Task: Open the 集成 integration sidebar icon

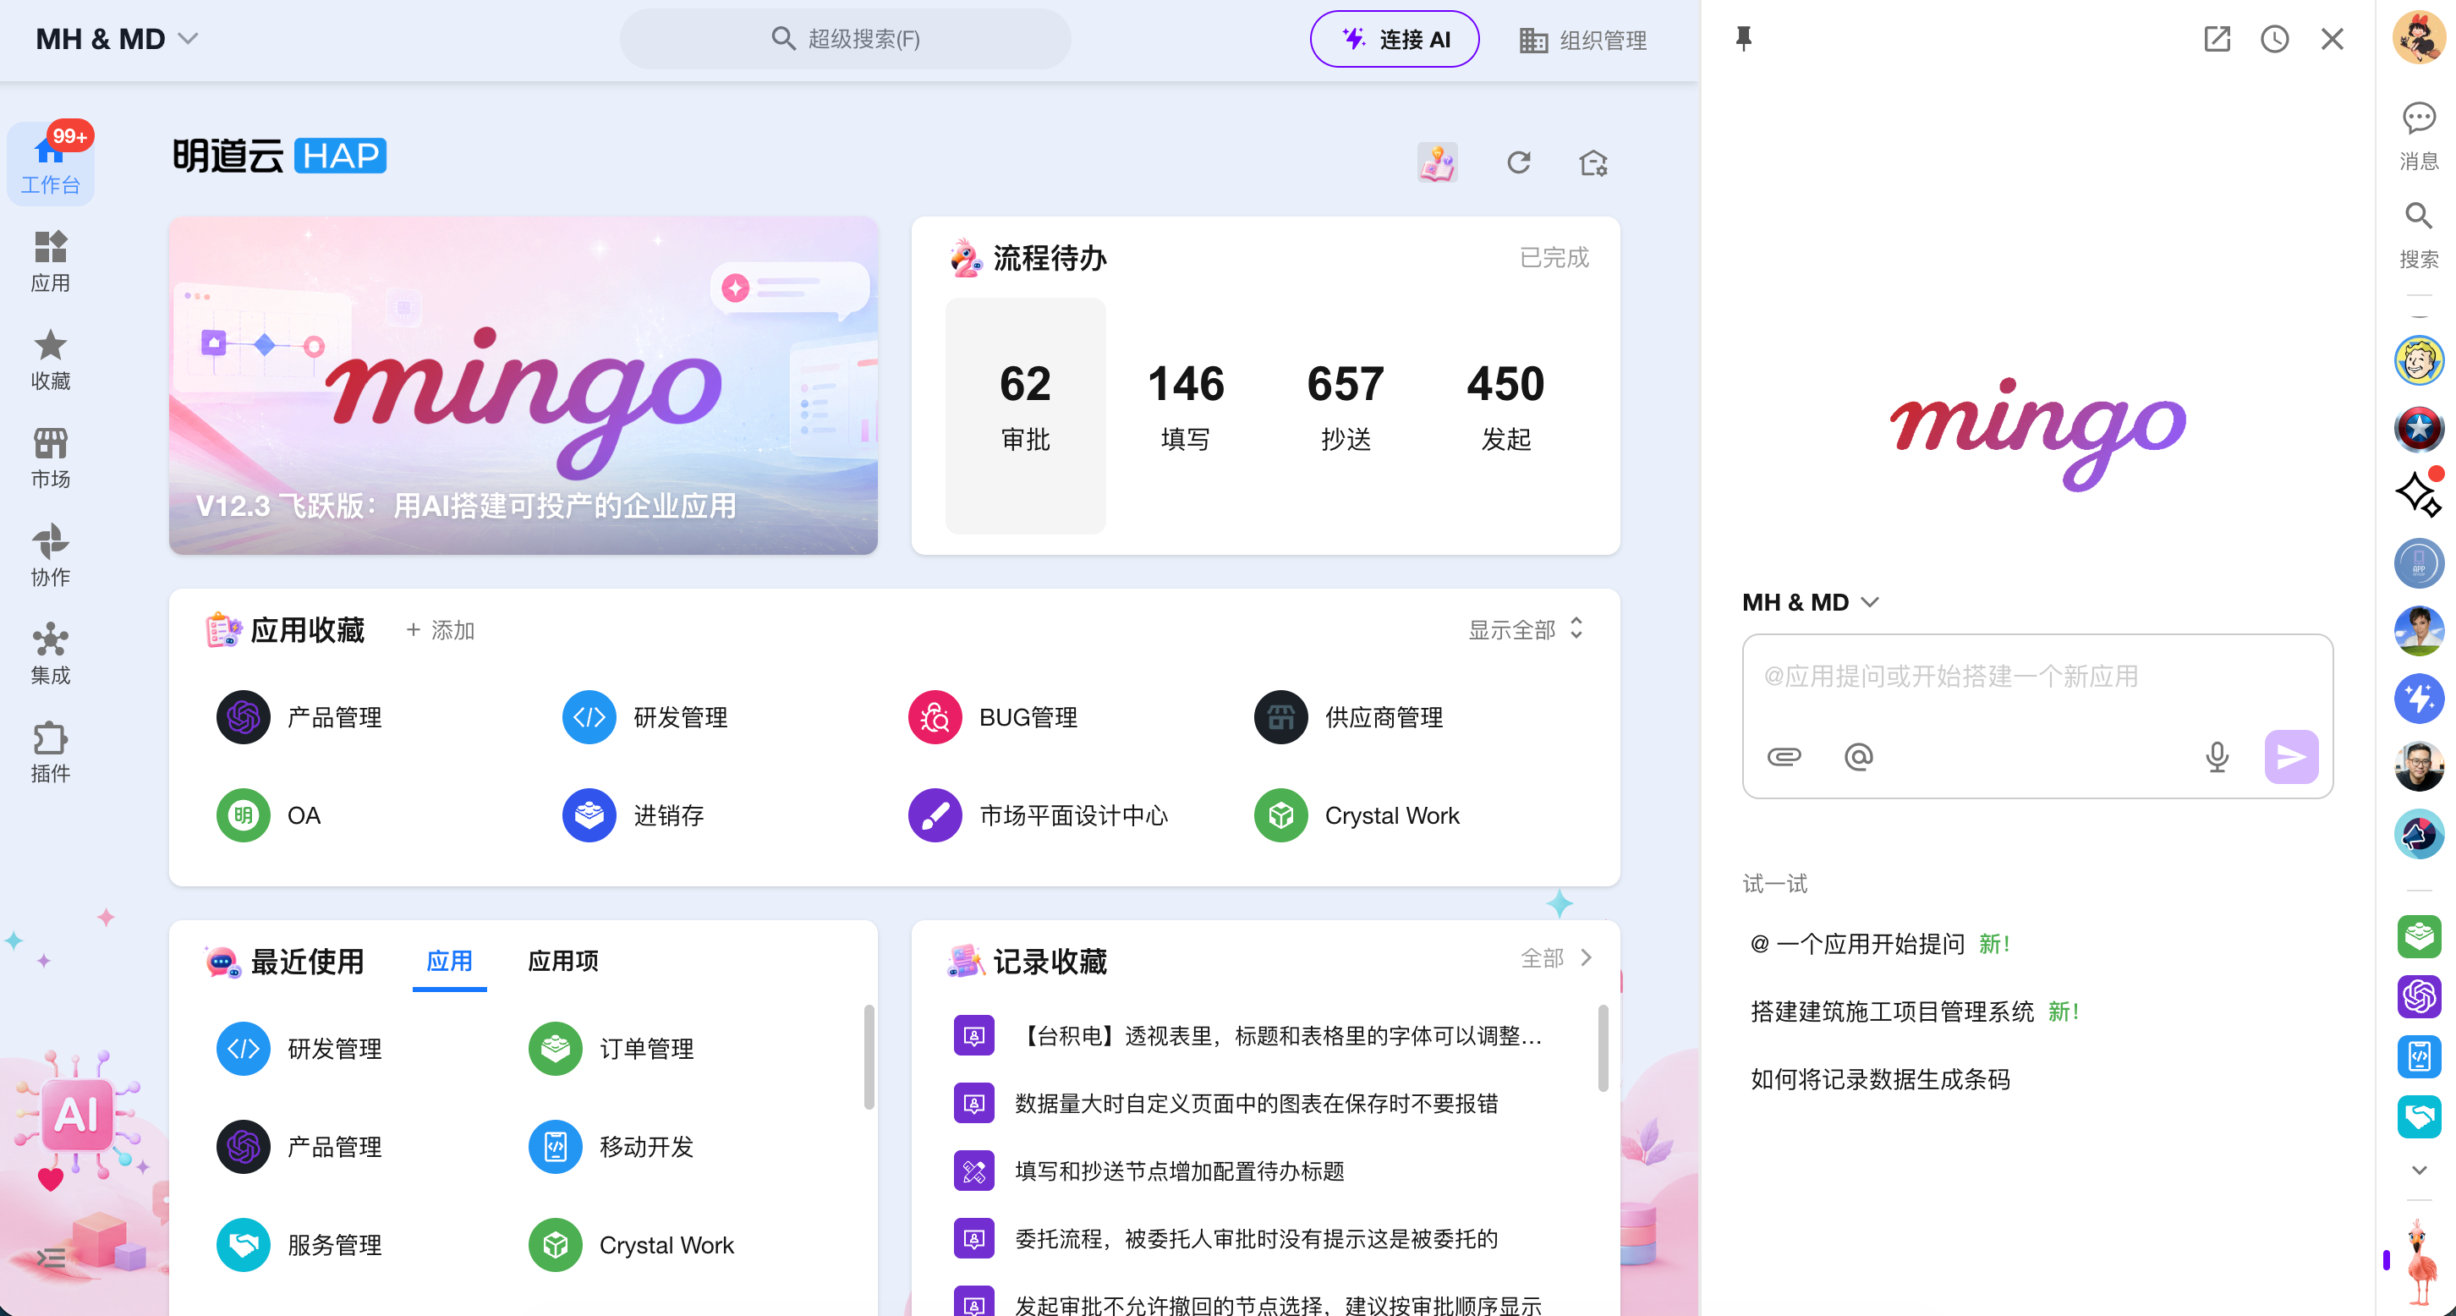Action: pyautogui.click(x=51, y=654)
